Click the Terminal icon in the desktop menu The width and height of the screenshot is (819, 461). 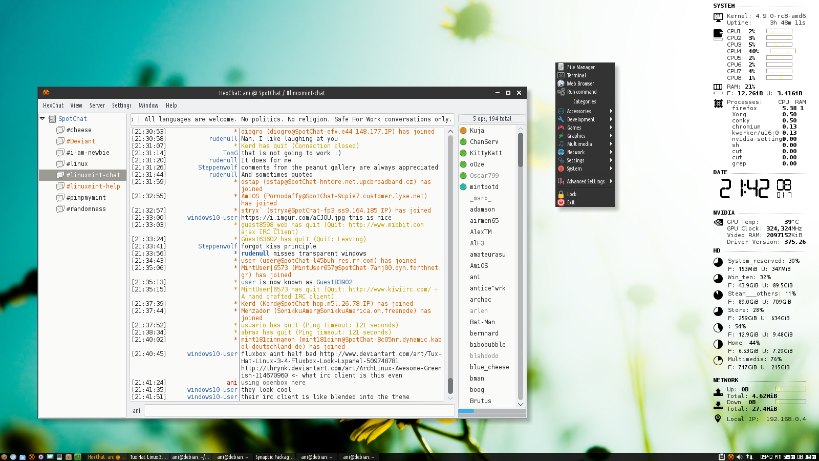coord(561,75)
